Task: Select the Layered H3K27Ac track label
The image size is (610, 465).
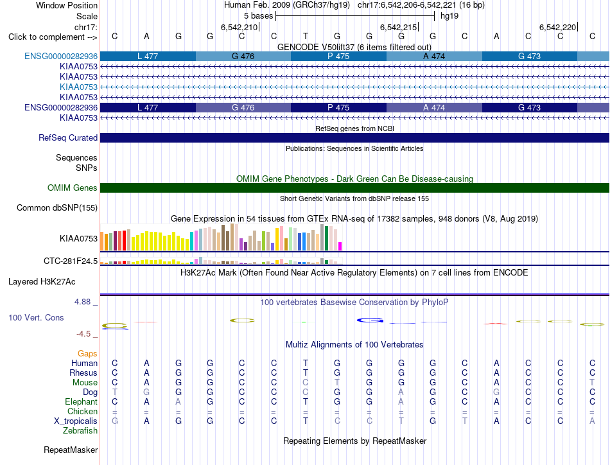Action: coord(42,282)
